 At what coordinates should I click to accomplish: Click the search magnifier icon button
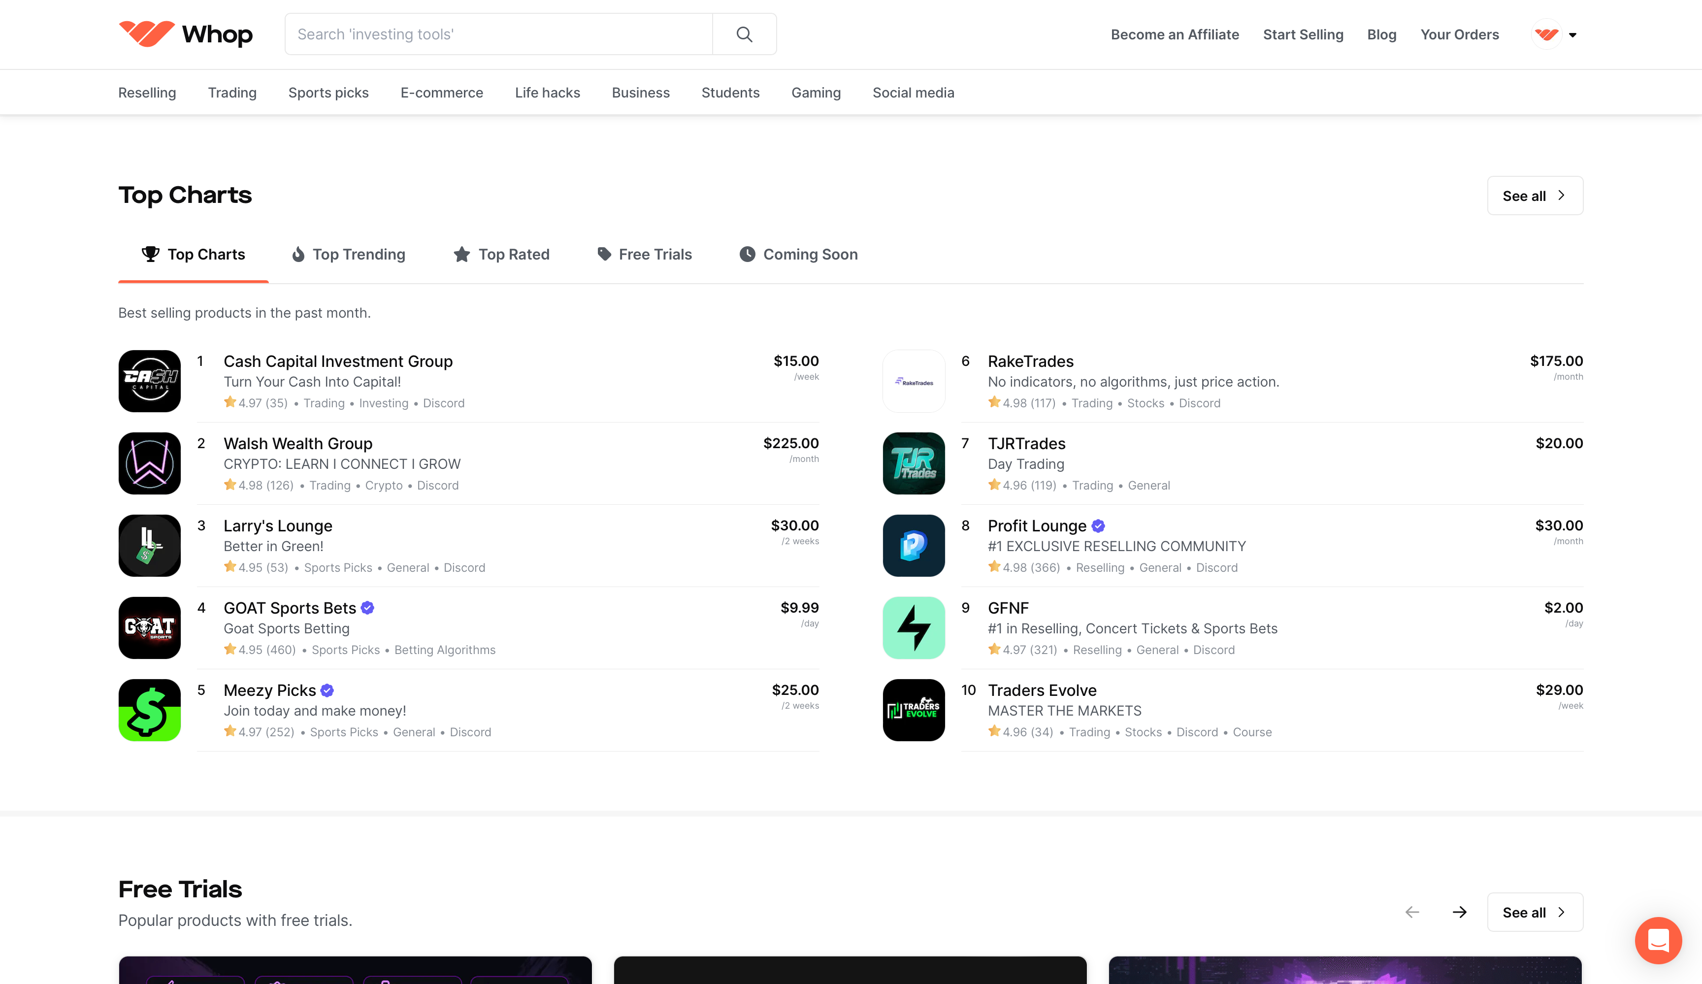pyautogui.click(x=744, y=34)
